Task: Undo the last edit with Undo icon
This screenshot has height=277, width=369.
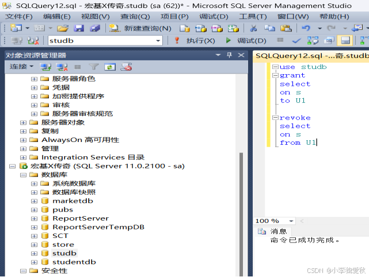Action: 306,28
